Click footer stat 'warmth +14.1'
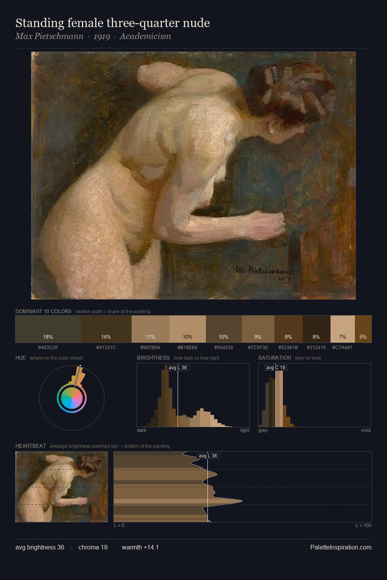This screenshot has height=580, width=387. pos(140,547)
